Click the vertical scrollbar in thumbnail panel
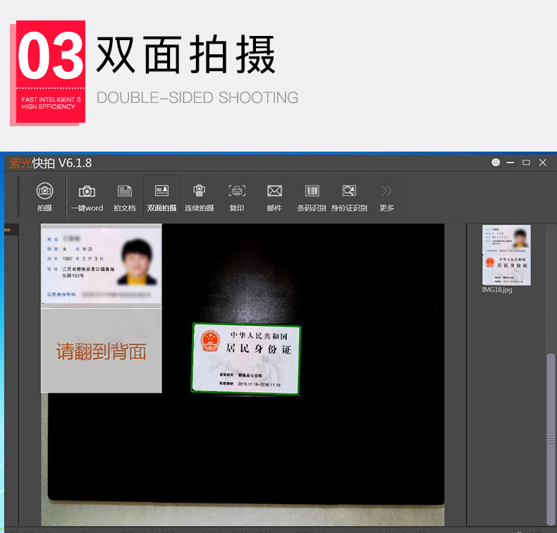This screenshot has width=557, height=533. 551,439
